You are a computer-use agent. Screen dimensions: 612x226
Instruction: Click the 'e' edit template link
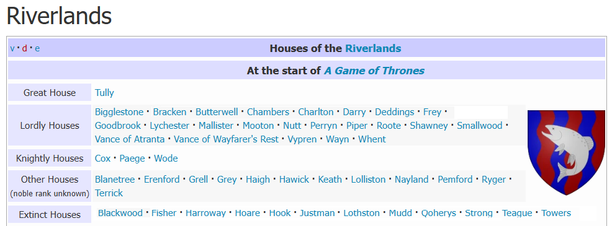[x=37, y=49]
